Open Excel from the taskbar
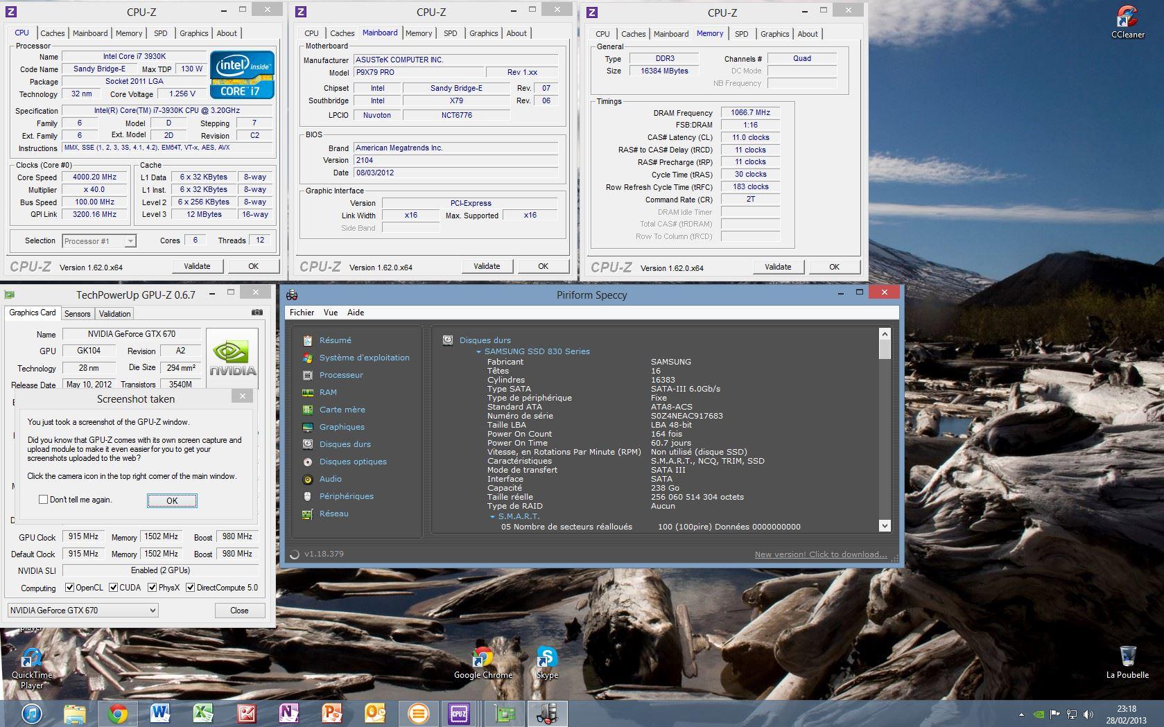 click(x=203, y=714)
